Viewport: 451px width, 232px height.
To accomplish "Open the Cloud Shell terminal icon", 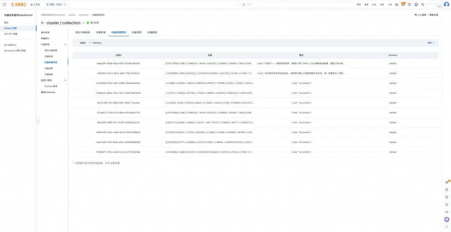I will [x=397, y=5].
